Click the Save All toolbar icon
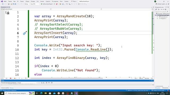170x95 pixels. 15,4
